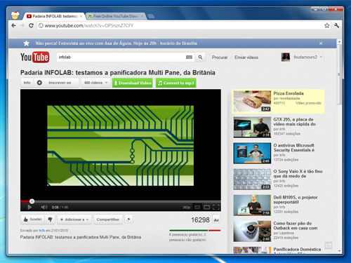
Task: Play the video with the play button
Action: point(29,207)
